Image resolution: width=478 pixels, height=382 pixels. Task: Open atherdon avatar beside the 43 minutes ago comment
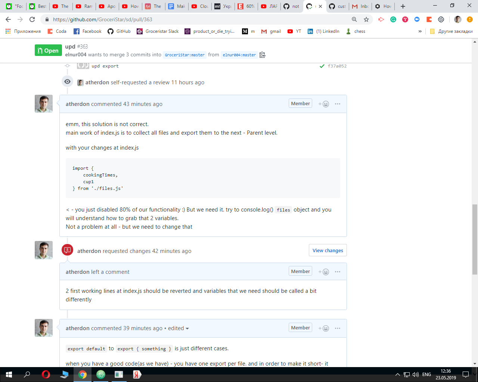point(44,104)
